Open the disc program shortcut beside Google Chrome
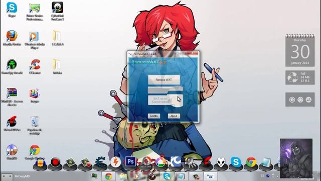The image size is (321, 181). (12, 152)
